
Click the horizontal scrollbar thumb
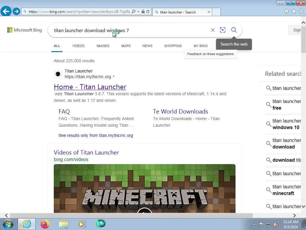pos(131,215)
